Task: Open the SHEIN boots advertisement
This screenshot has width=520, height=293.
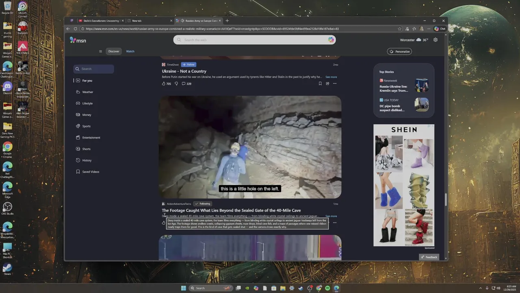Action: (404, 185)
